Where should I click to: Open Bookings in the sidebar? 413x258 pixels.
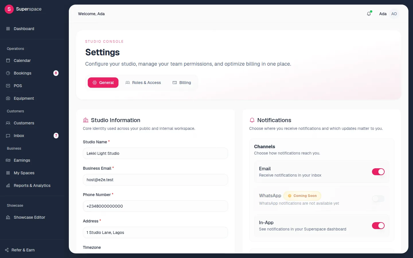pos(32,73)
